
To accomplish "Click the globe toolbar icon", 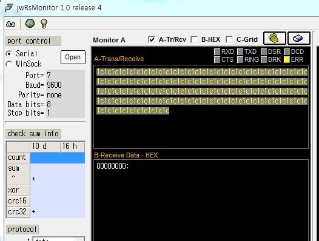I will tap(30, 24).
